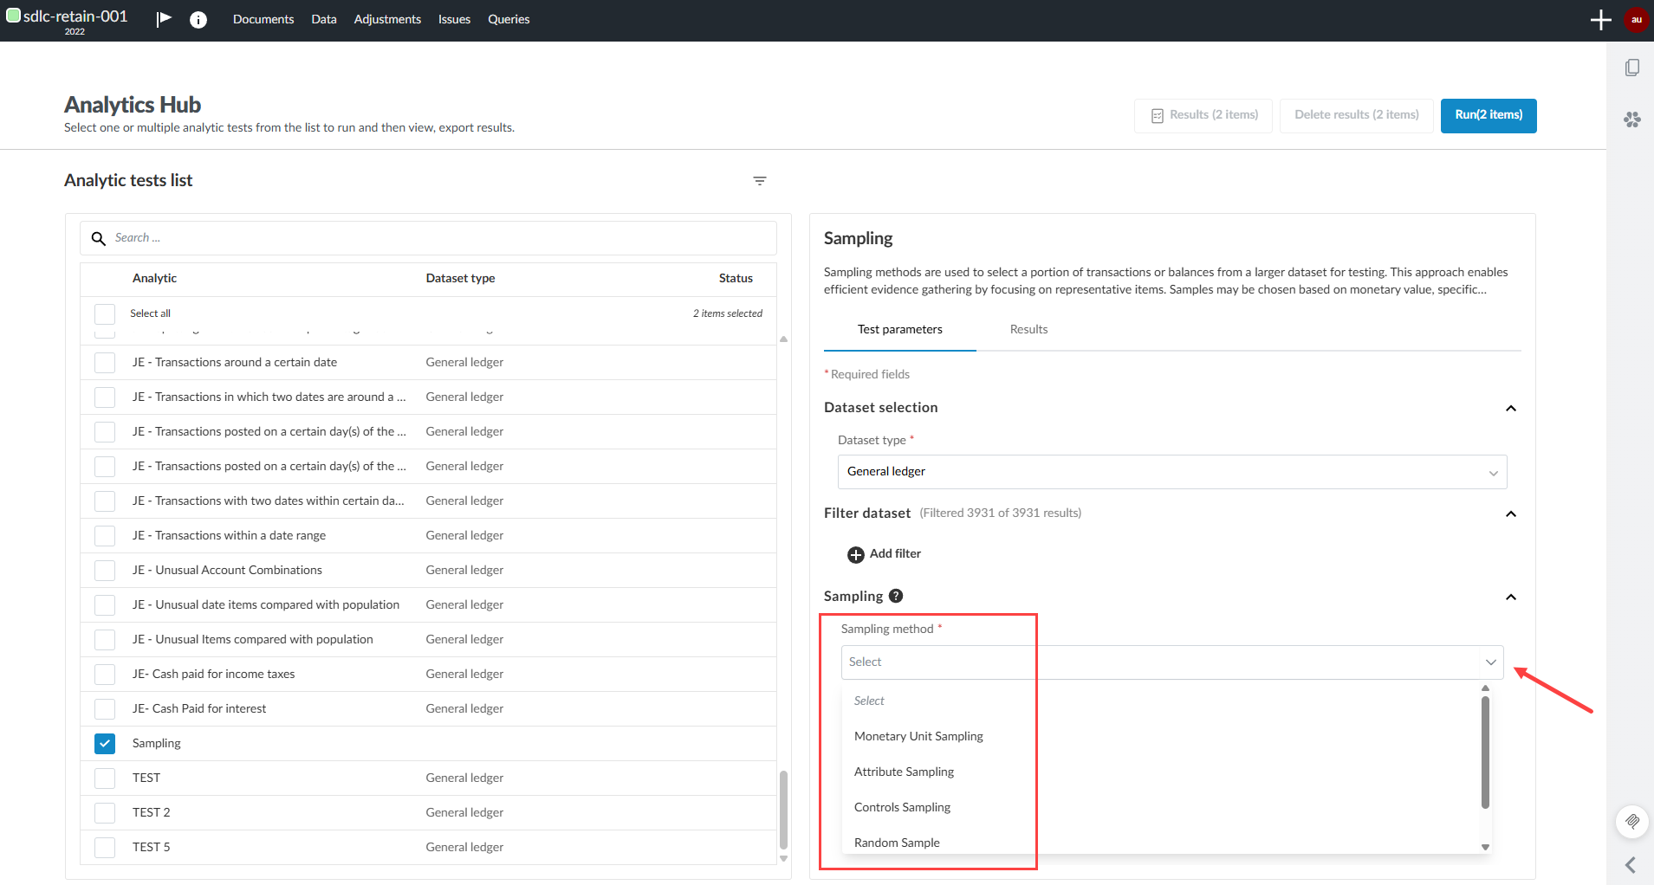Click the filter icon above tests list

click(x=760, y=181)
